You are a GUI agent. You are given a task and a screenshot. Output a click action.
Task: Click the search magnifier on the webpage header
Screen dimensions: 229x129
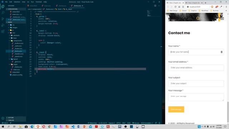198,18
